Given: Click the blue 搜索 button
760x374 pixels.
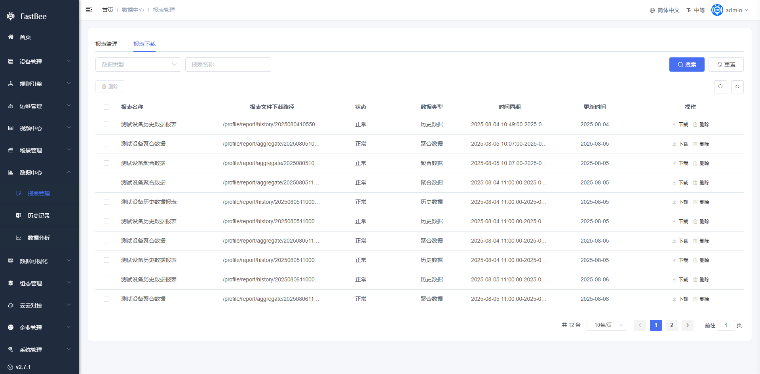Looking at the screenshot, I should 686,65.
